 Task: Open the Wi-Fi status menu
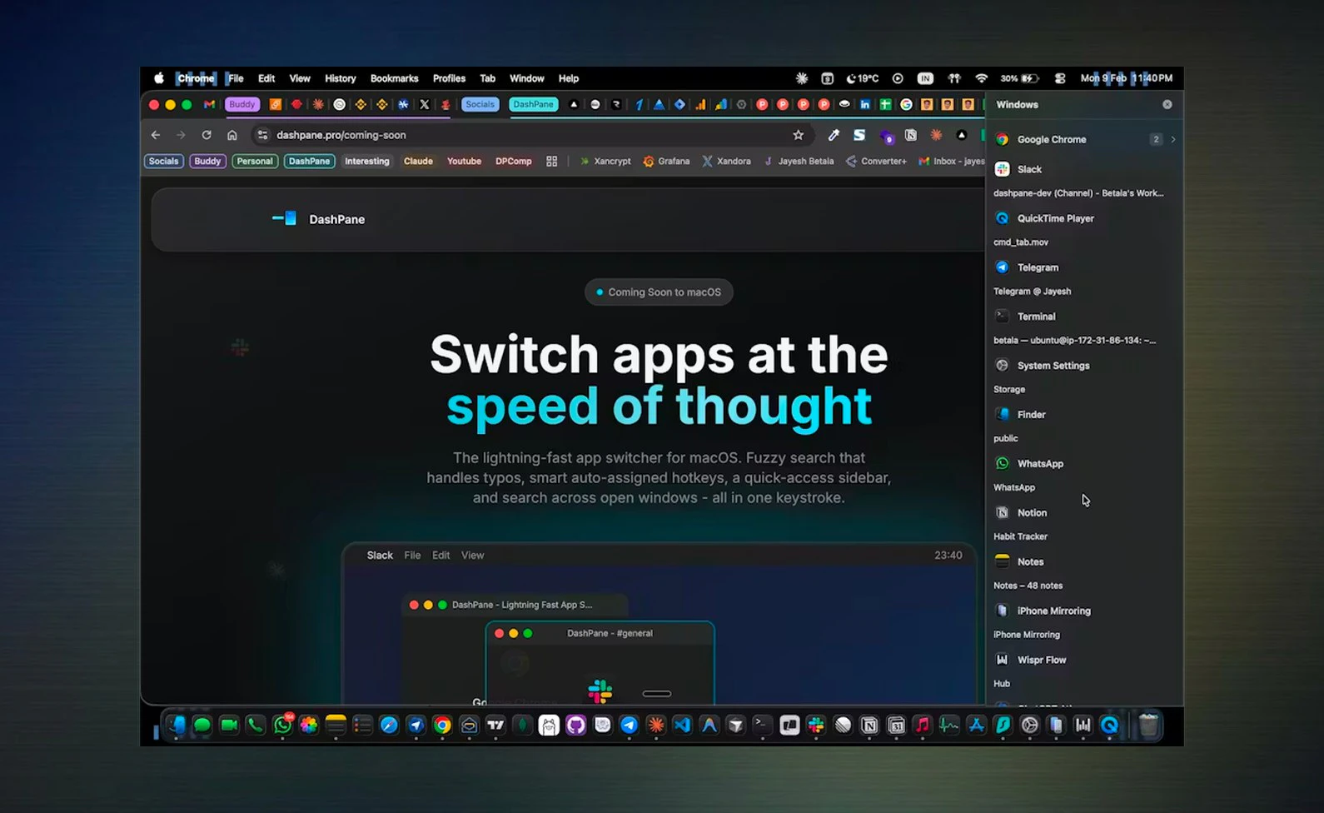[982, 78]
